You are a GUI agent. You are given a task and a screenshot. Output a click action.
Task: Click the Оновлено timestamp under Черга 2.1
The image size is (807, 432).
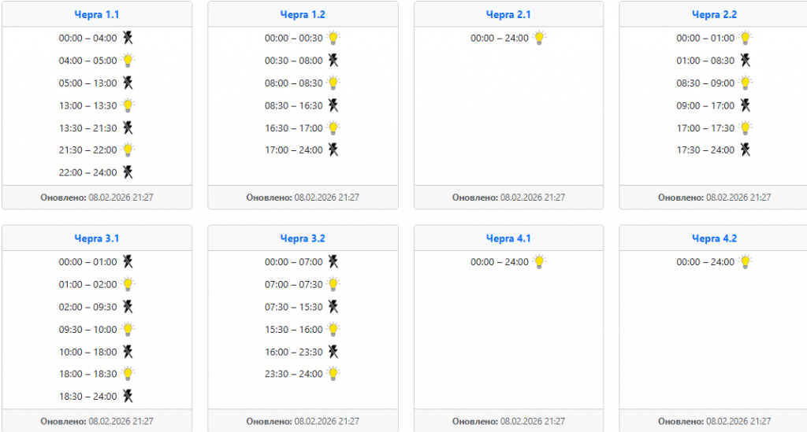point(508,198)
